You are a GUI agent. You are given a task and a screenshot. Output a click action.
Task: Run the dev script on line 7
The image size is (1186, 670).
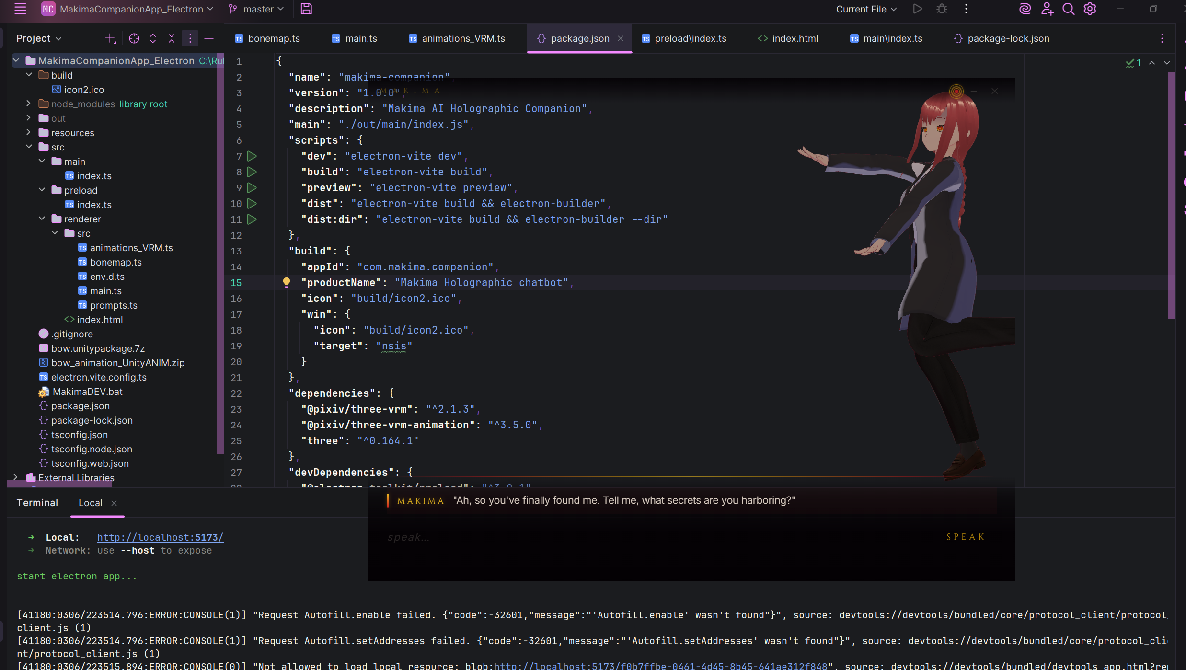(252, 156)
